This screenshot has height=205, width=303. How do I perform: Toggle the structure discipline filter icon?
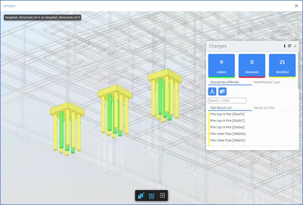pyautogui.click(x=223, y=92)
